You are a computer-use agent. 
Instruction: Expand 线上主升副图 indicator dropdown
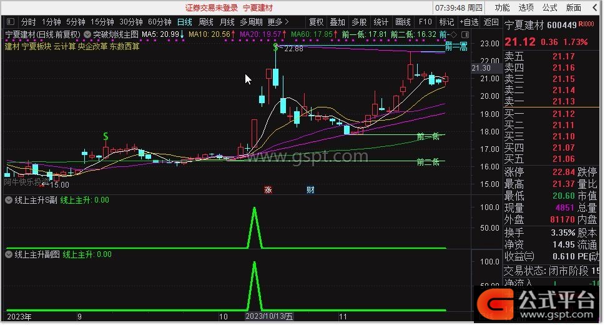tap(9, 254)
